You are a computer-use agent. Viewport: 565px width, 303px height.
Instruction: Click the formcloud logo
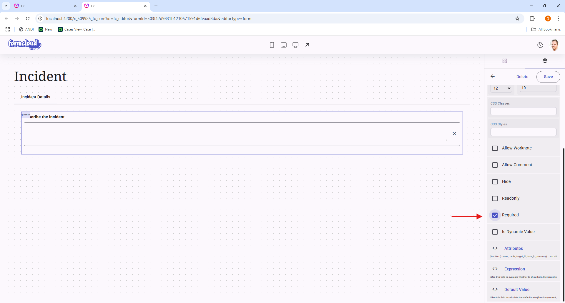click(x=25, y=44)
